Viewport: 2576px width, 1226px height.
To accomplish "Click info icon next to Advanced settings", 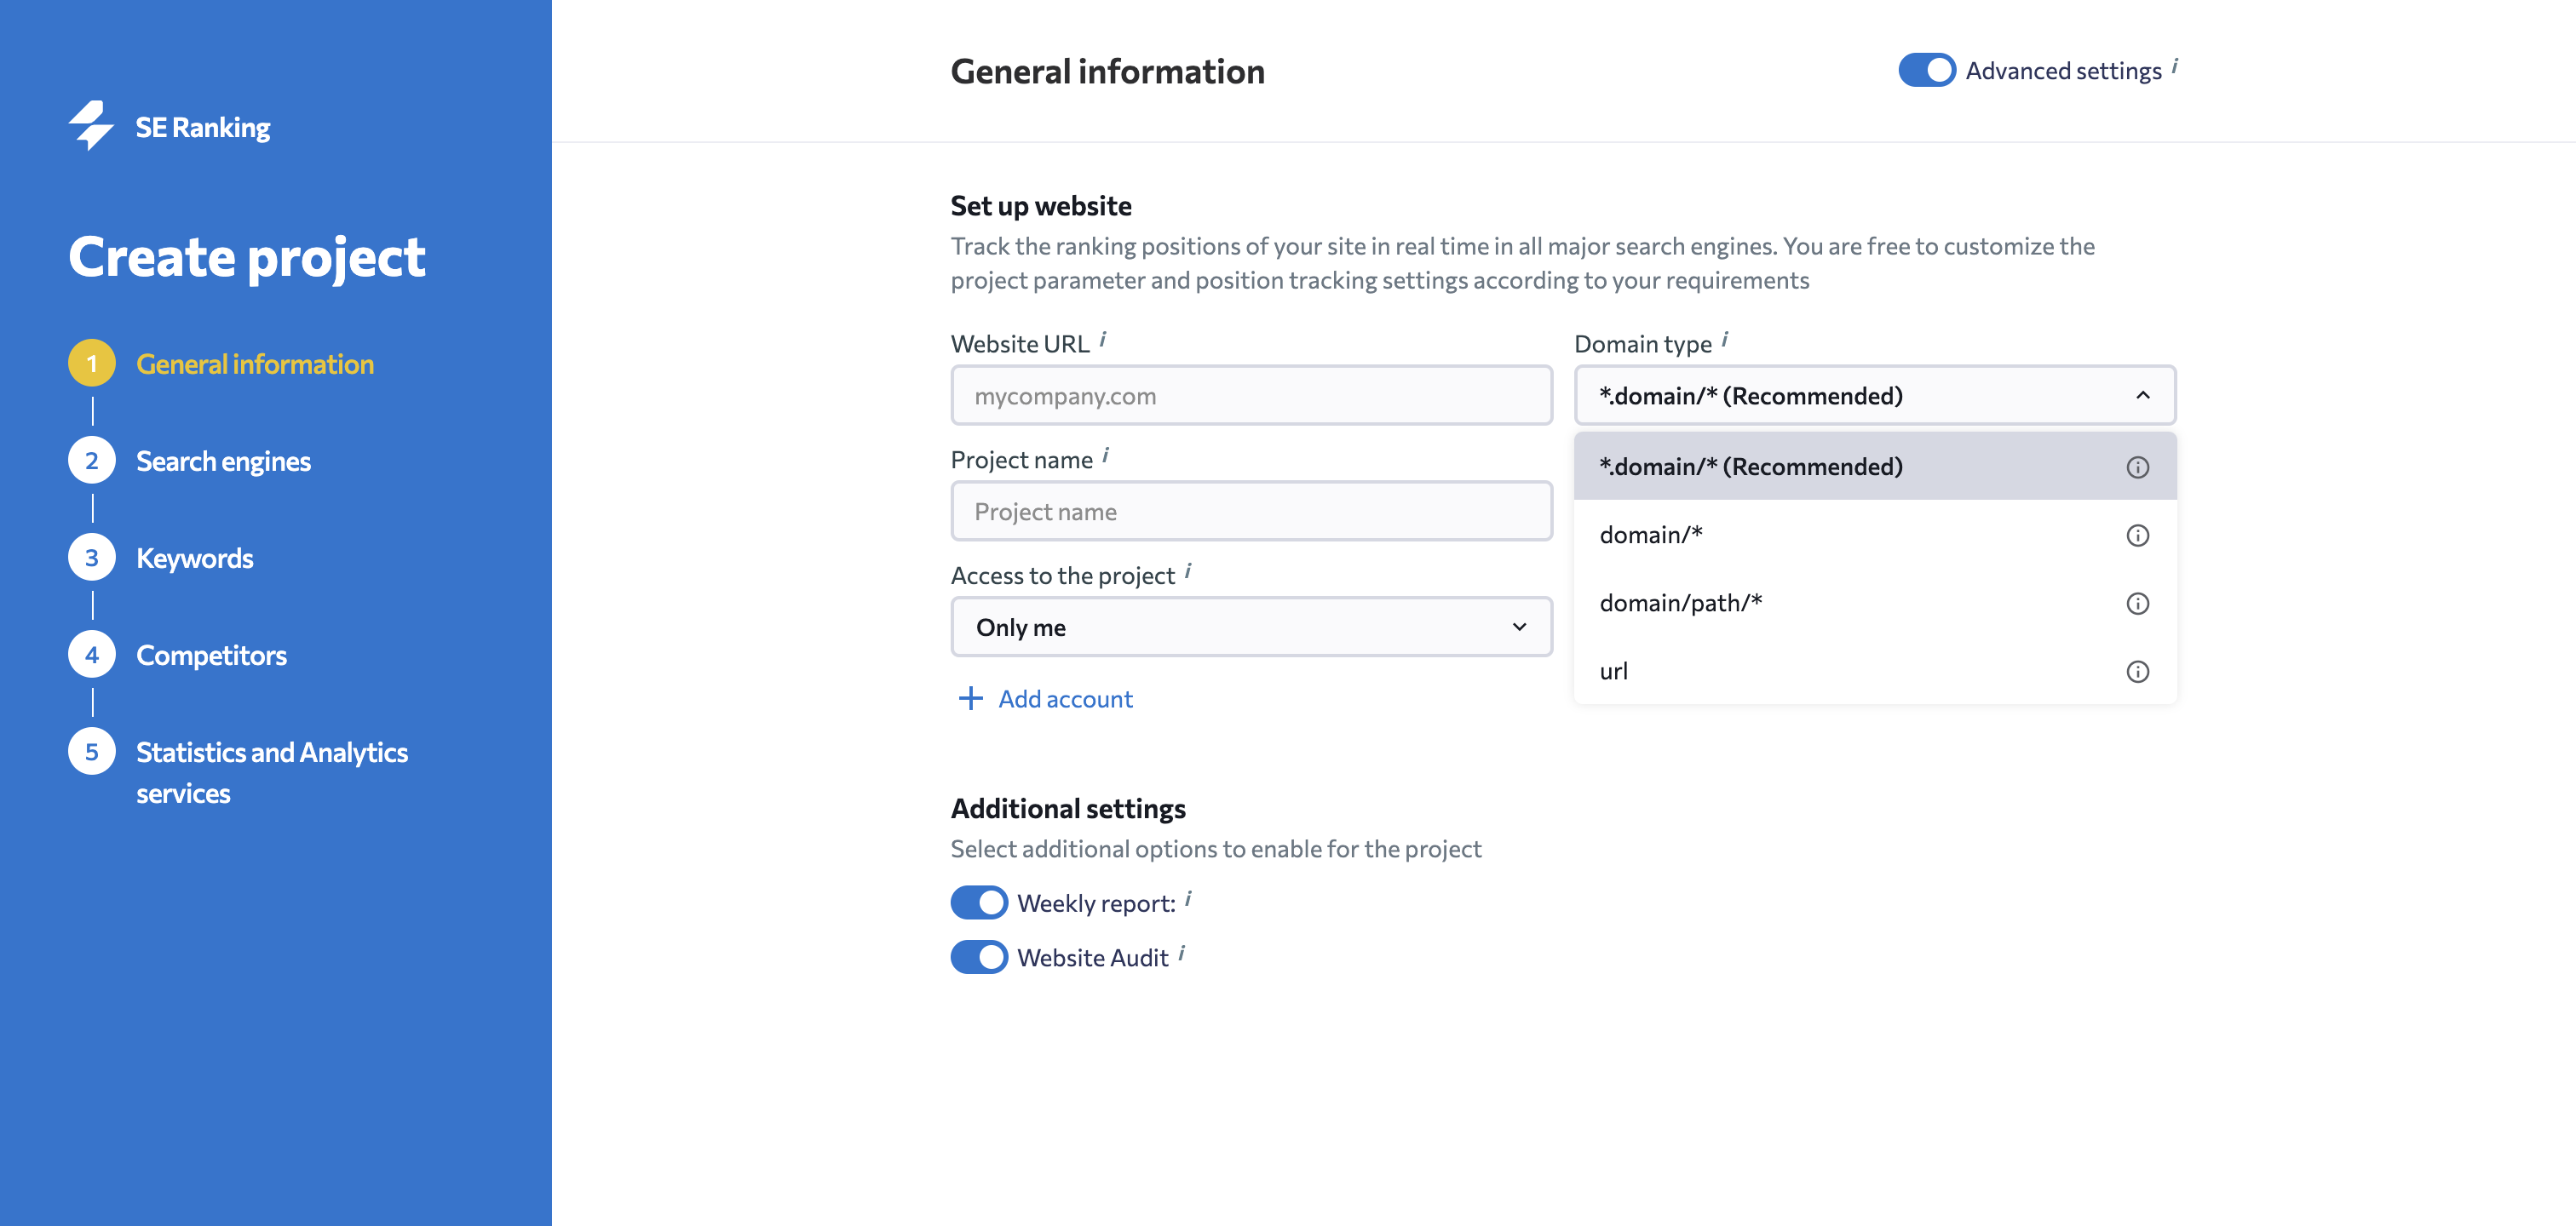I will (x=2174, y=67).
